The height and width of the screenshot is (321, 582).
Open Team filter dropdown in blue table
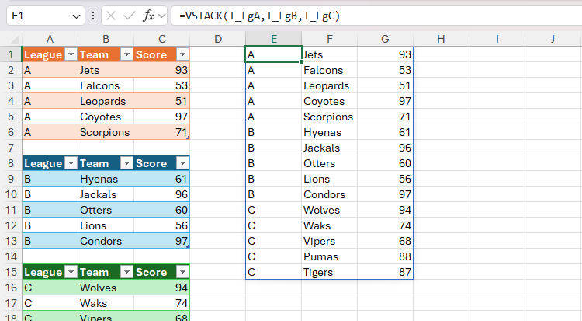[126, 163]
